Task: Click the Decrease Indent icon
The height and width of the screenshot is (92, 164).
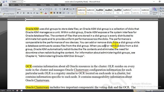Action: click(64, 9)
